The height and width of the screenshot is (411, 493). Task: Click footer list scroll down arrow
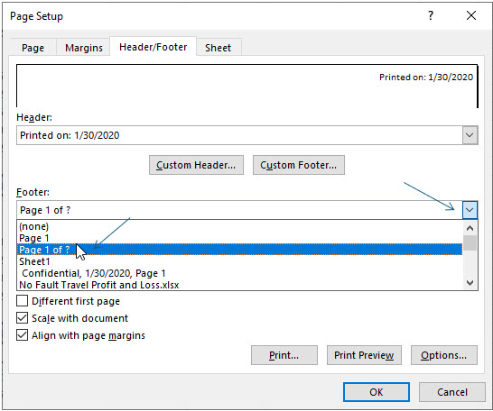tap(470, 283)
